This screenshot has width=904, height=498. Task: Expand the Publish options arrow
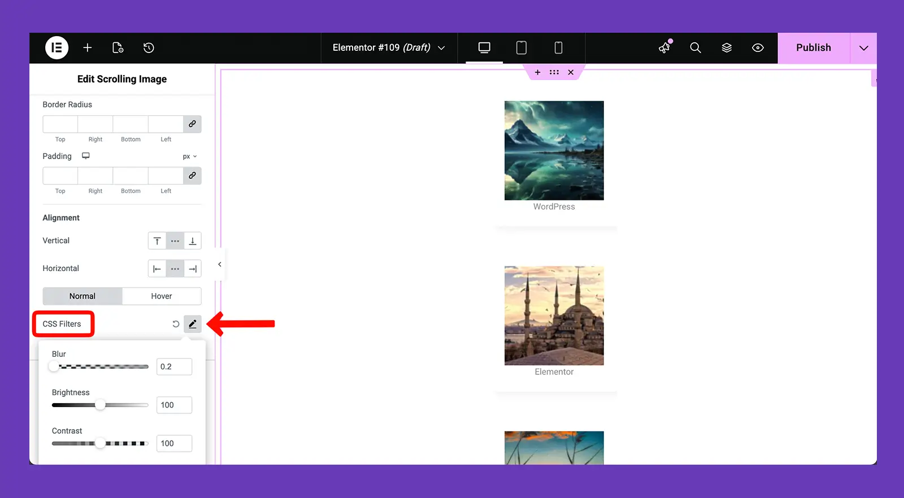click(x=863, y=48)
